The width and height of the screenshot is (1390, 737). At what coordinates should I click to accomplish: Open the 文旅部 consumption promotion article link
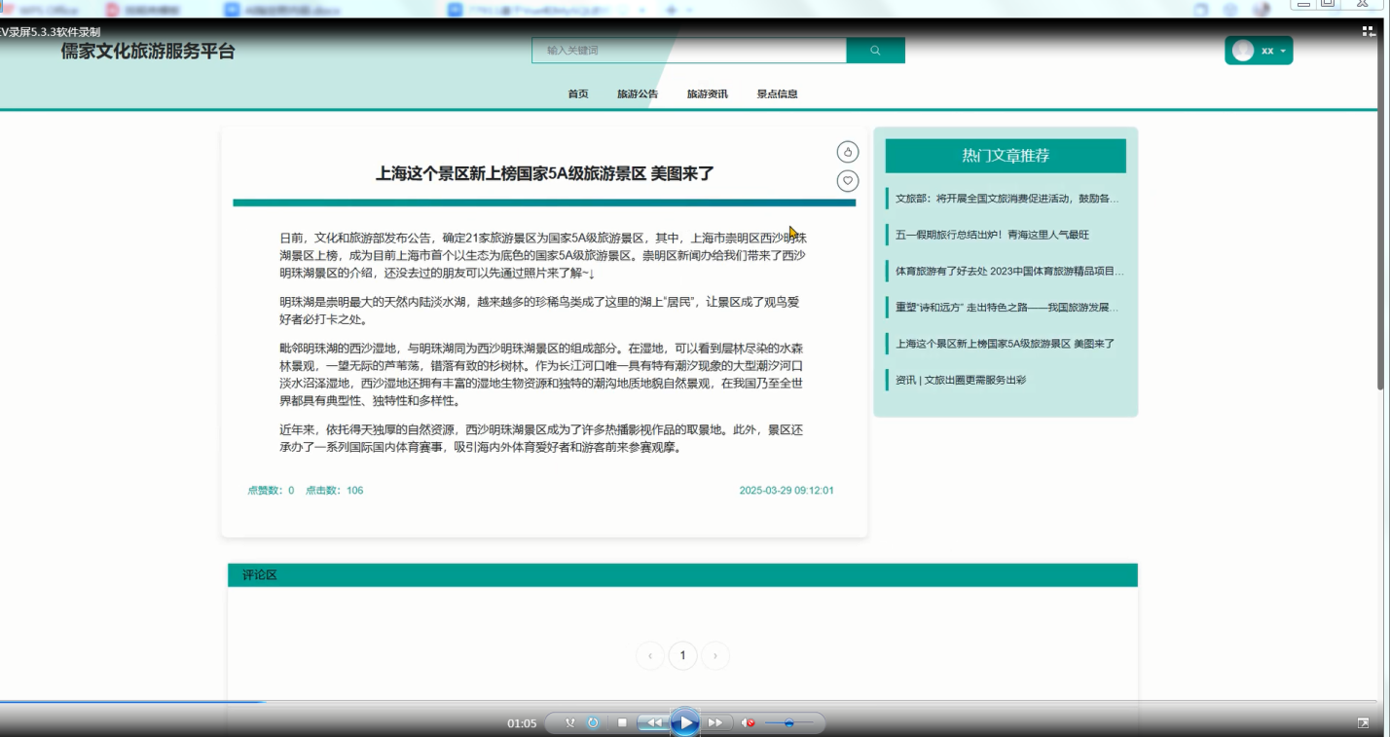pos(1006,199)
